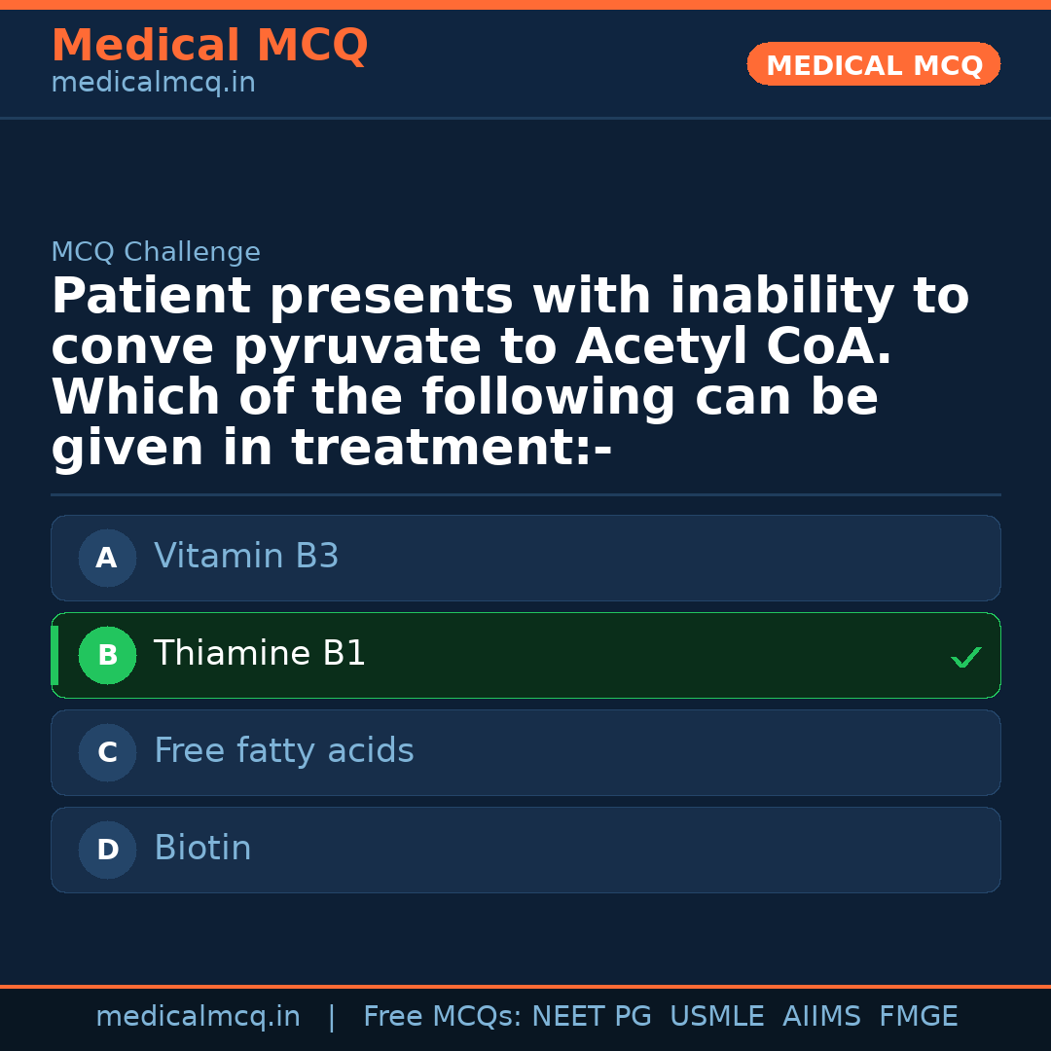Choose the Free fatty acids answer
Image resolution: width=1051 pixels, height=1051 pixels.
[x=283, y=751]
